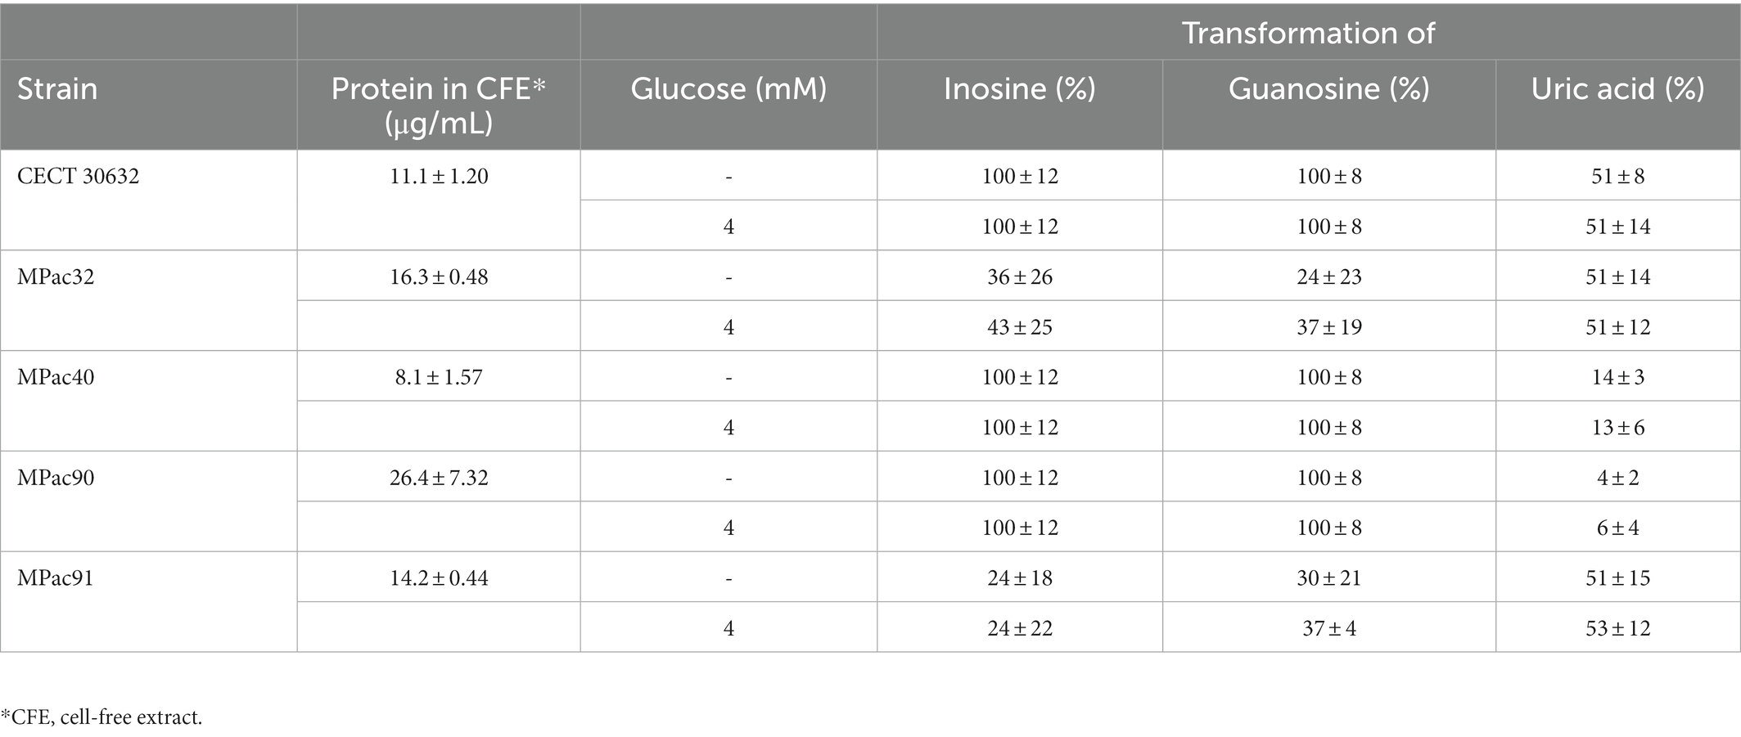Click the CFE cell-free extract footnote

(x=101, y=717)
